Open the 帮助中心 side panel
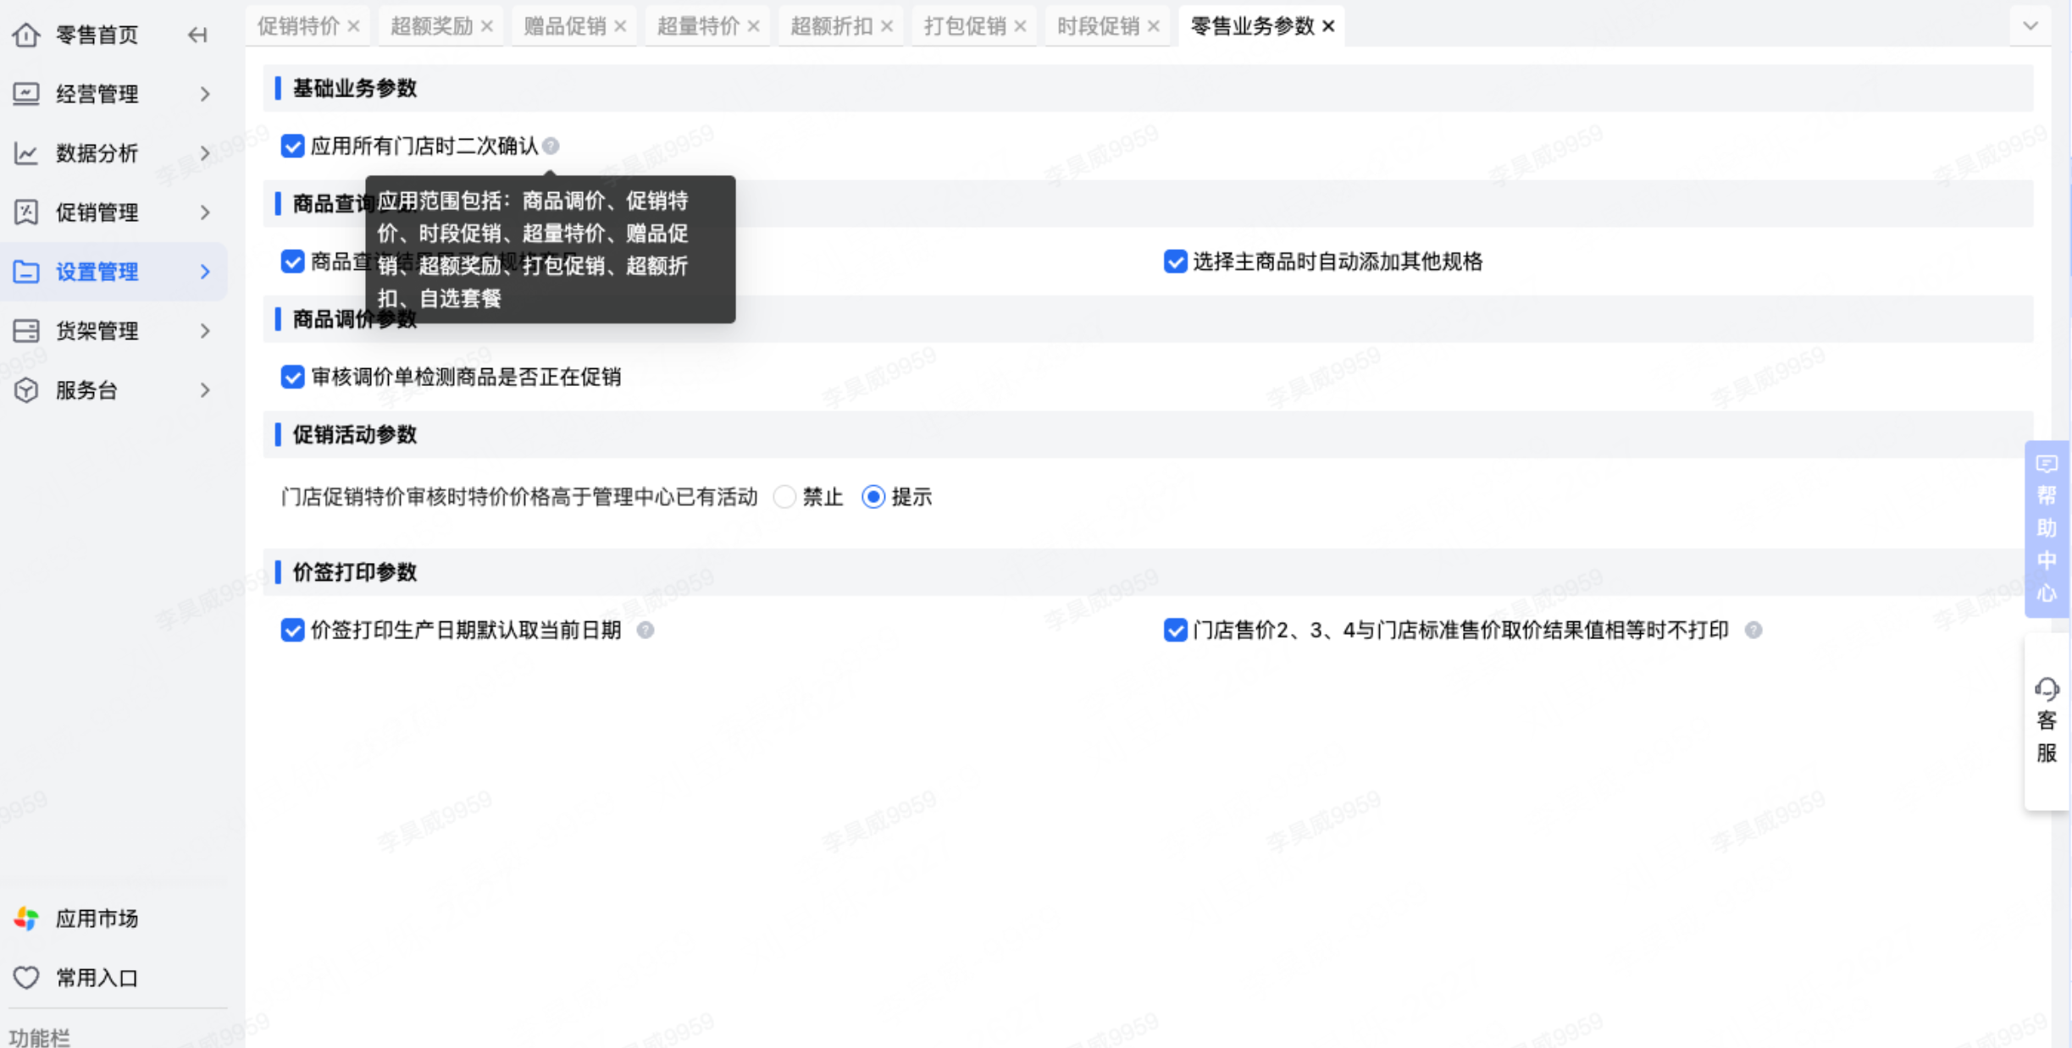Screen dimensions: 2072x1048 (x=2047, y=529)
